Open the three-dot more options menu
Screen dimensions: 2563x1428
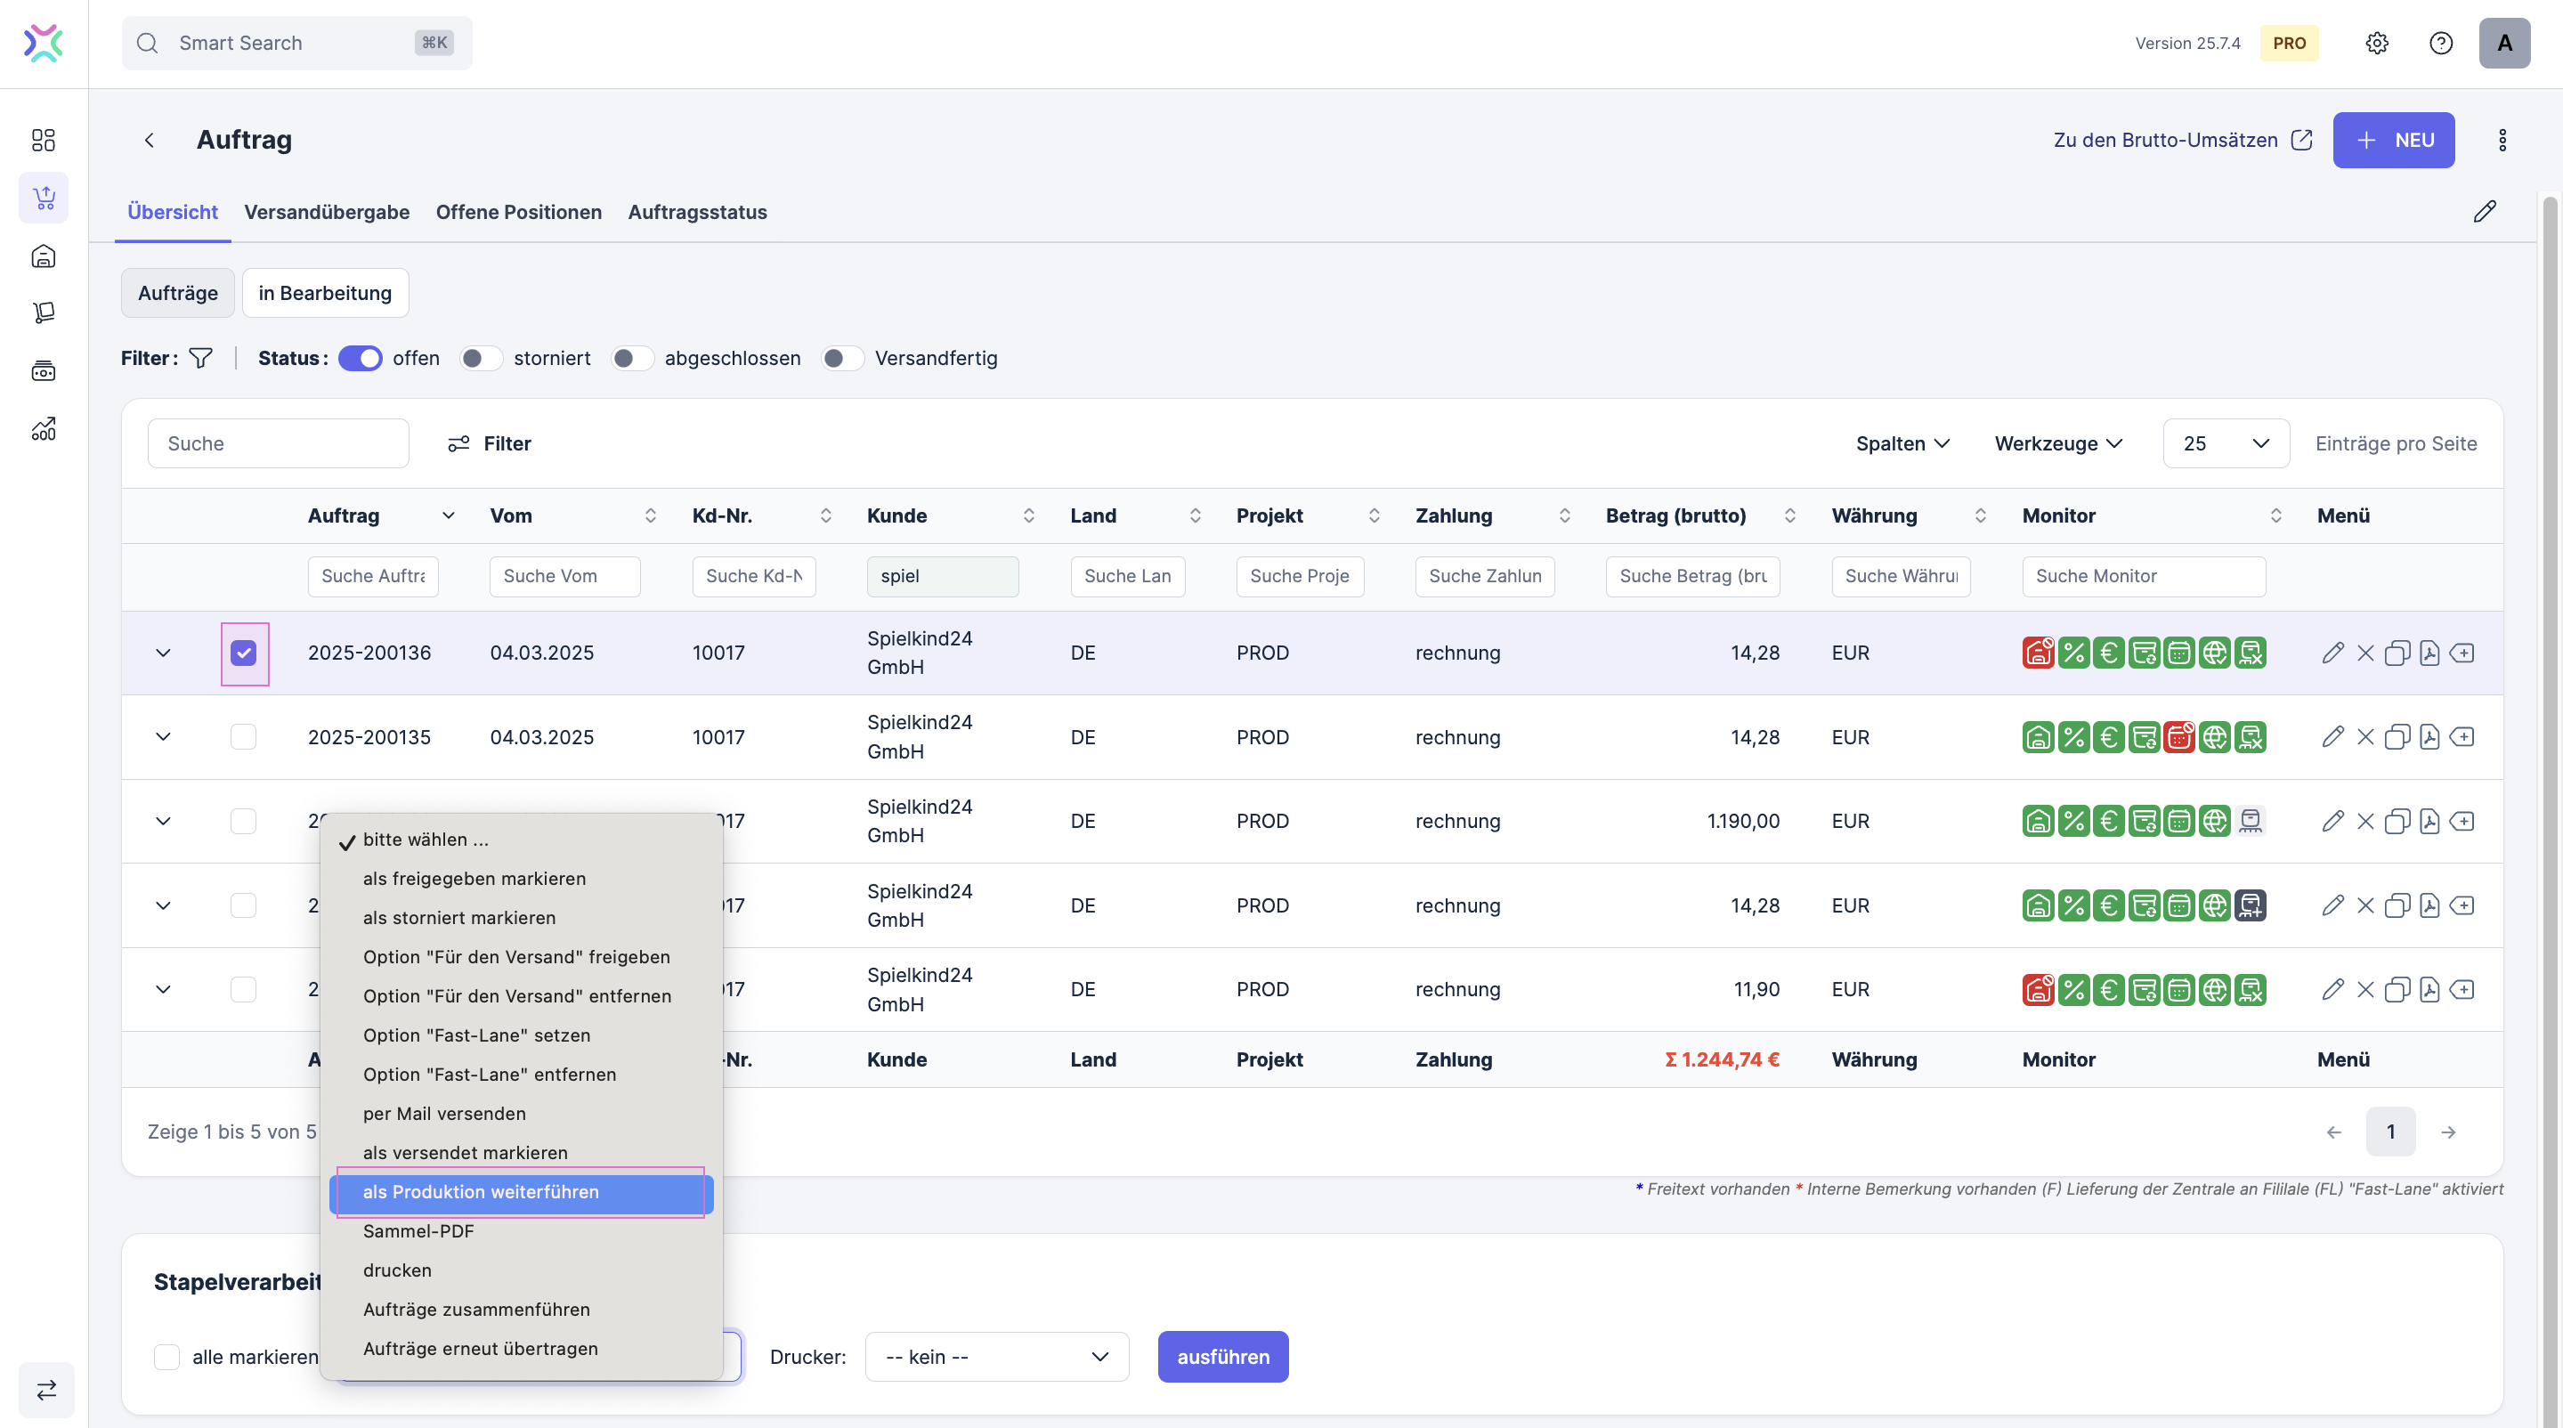point(2502,141)
